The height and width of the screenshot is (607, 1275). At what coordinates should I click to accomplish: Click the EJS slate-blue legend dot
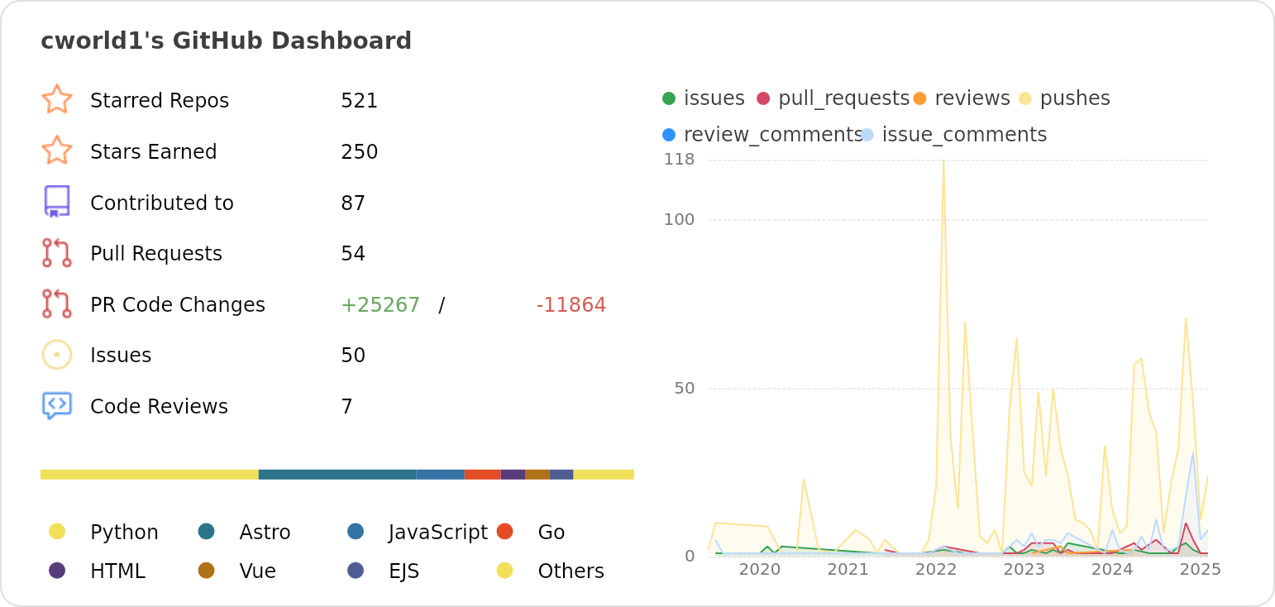click(356, 571)
